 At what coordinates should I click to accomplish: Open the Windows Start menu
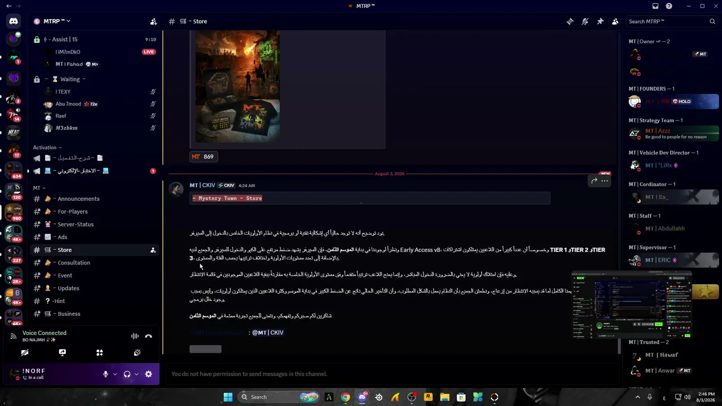tap(228, 397)
